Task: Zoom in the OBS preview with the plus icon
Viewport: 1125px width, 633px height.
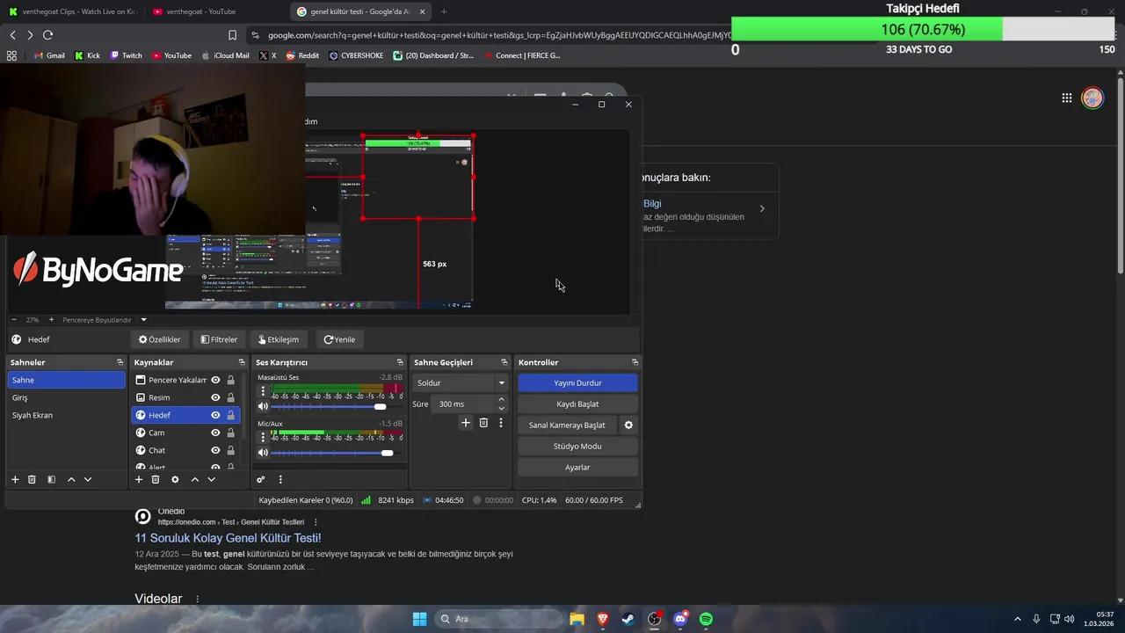Action: click(x=51, y=320)
